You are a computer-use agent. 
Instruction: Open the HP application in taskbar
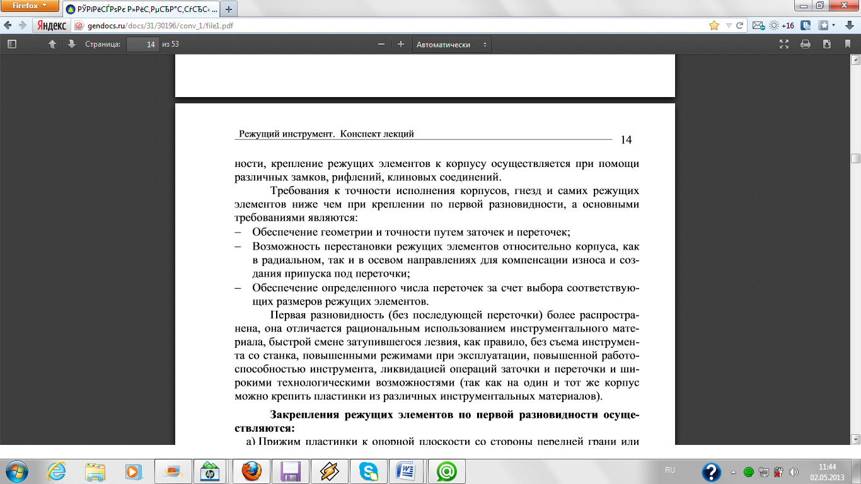click(211, 471)
